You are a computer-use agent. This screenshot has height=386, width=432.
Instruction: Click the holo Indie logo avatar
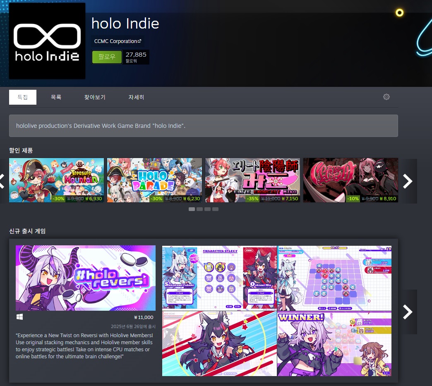47,41
